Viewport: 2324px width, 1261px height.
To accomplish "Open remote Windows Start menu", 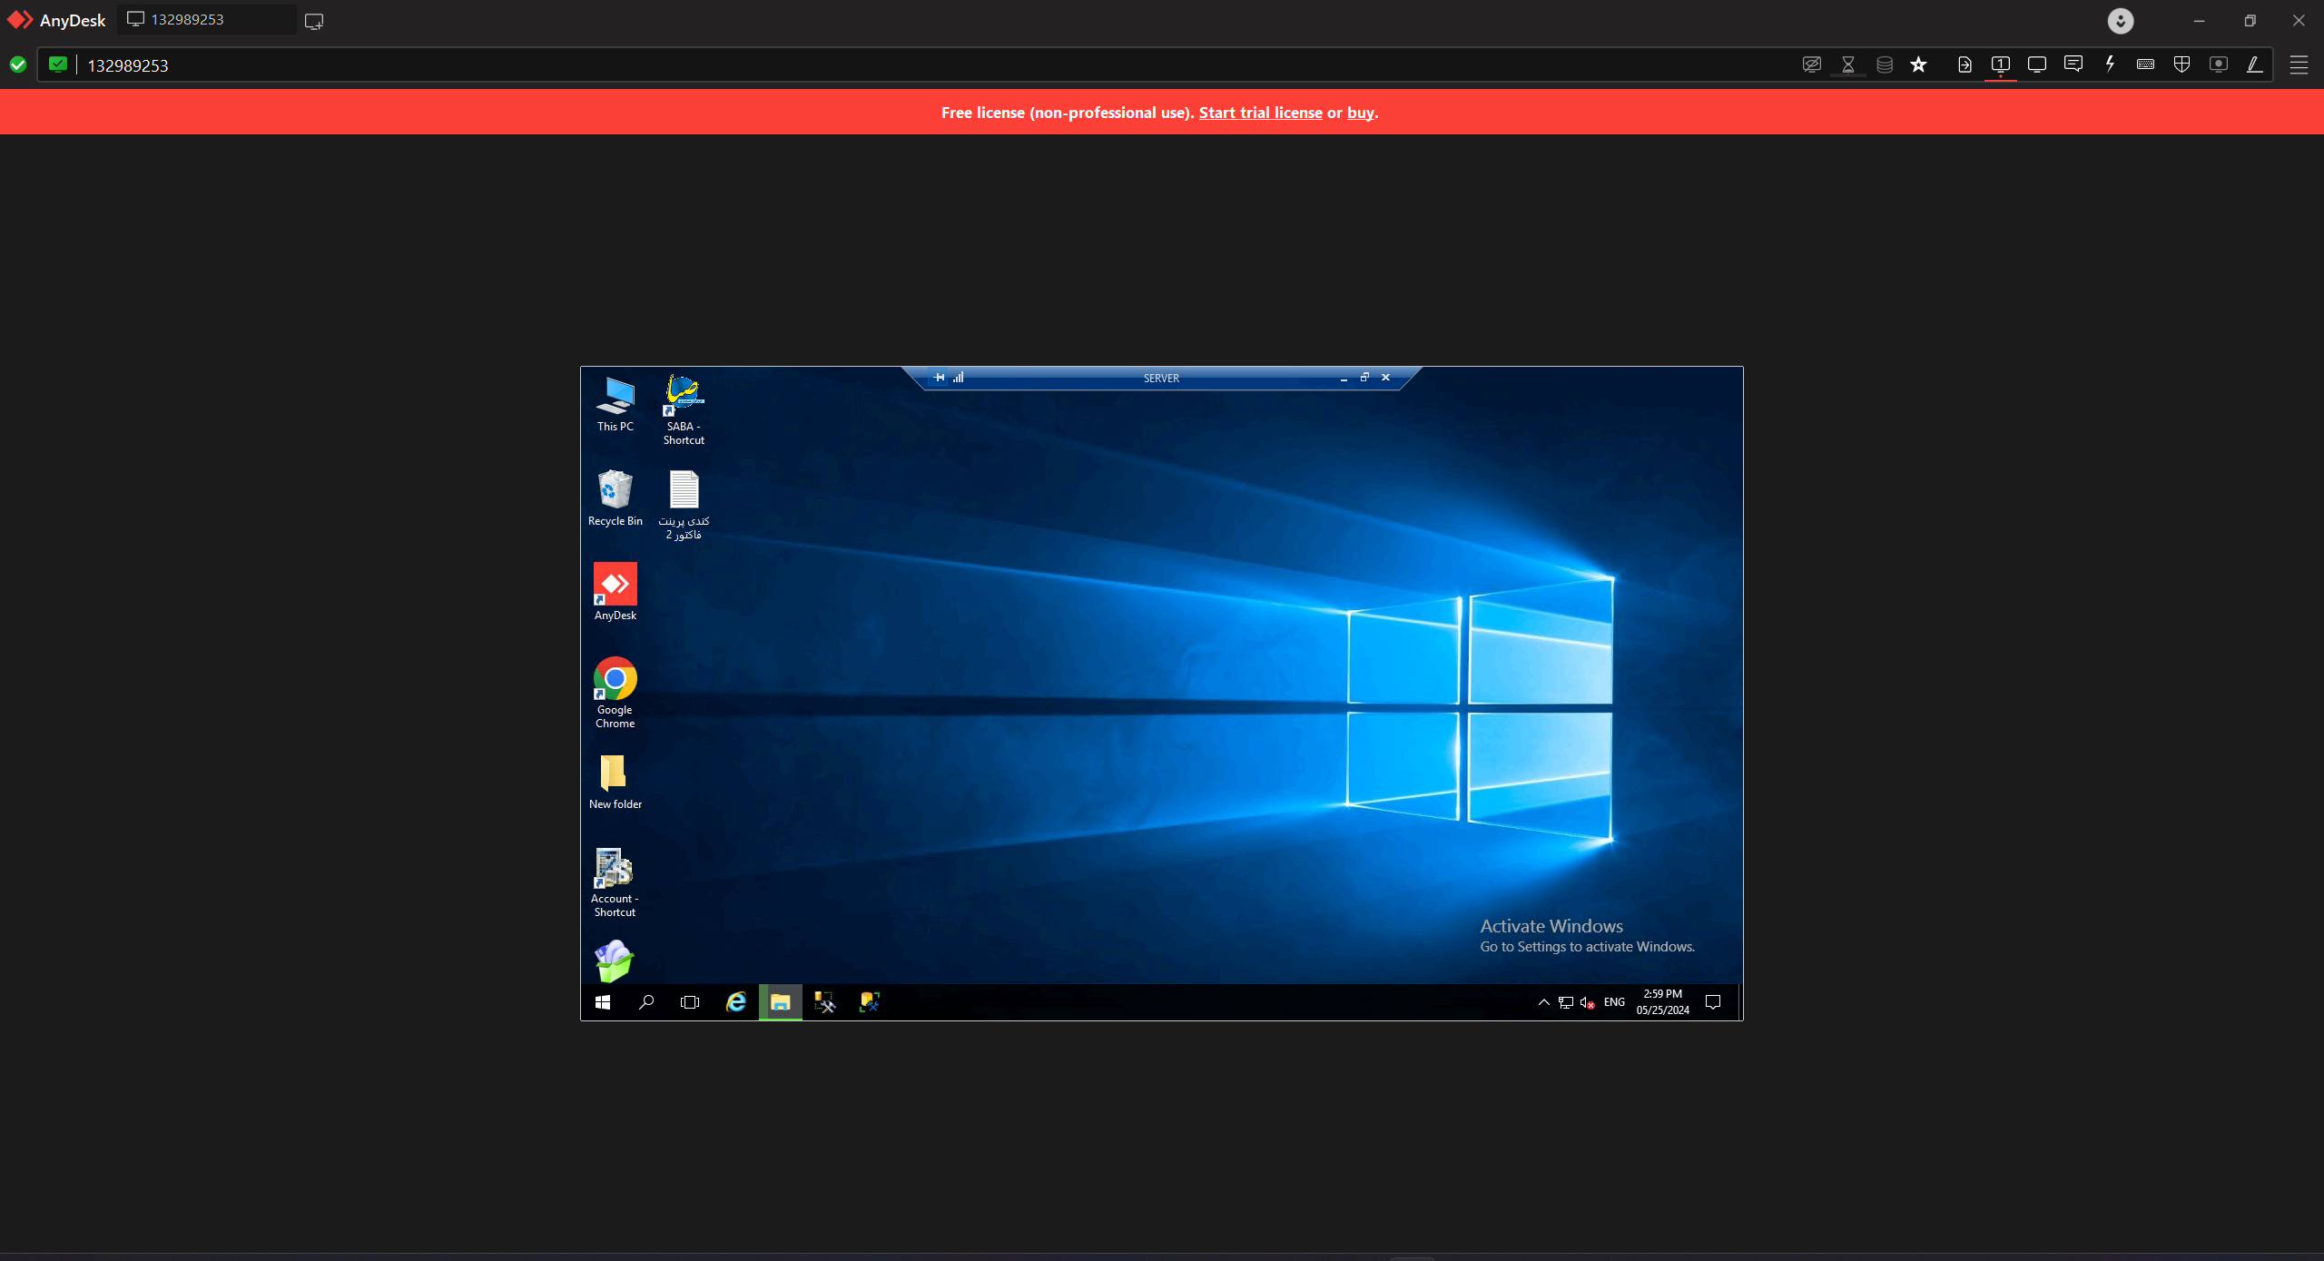I will coord(602,1002).
